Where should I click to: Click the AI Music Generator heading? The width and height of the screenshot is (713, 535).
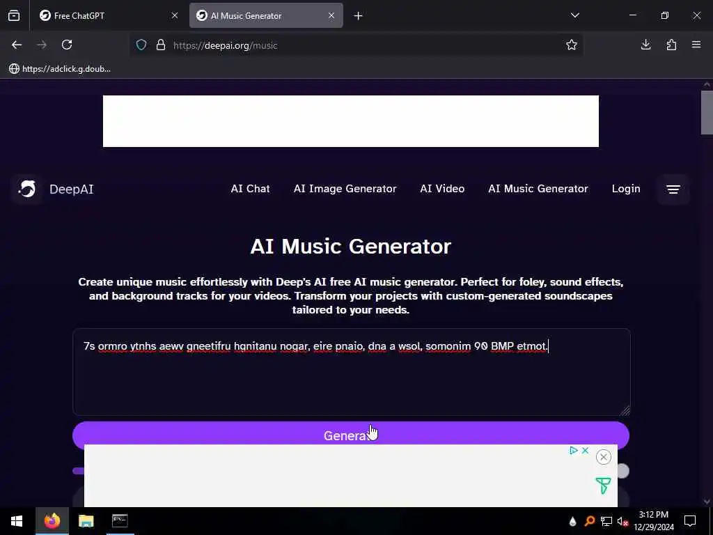coord(351,246)
